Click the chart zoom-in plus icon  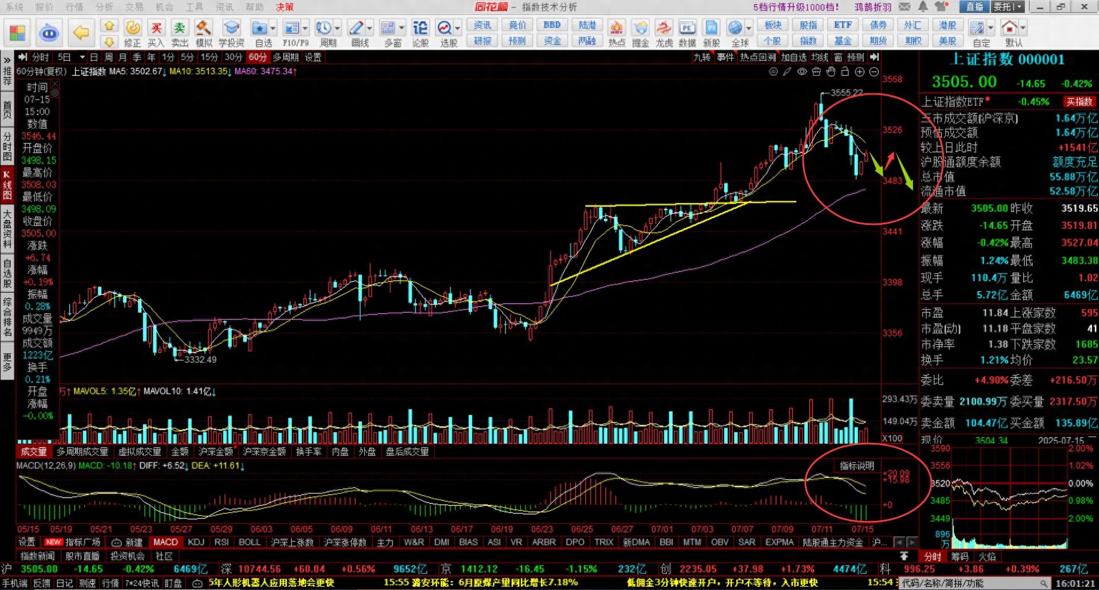(860, 72)
